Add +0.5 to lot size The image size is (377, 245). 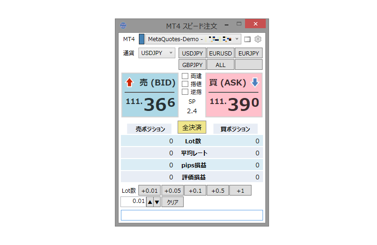[218, 190]
